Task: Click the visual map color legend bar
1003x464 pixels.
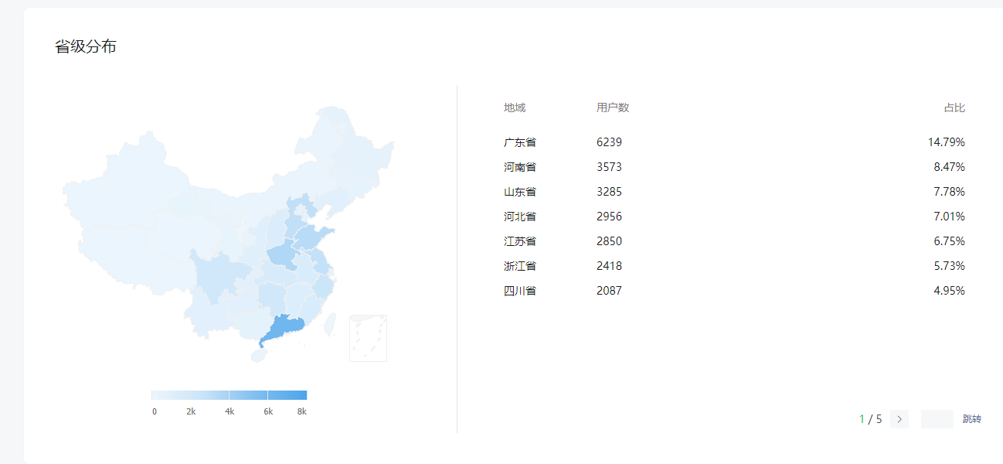Action: pyautogui.click(x=229, y=395)
